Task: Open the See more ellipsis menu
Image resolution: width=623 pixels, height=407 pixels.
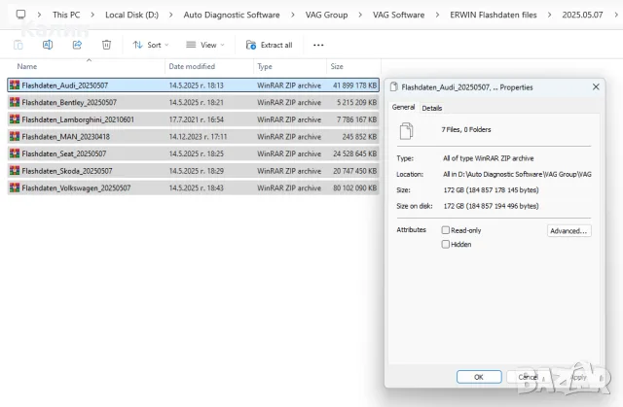Action: point(318,45)
